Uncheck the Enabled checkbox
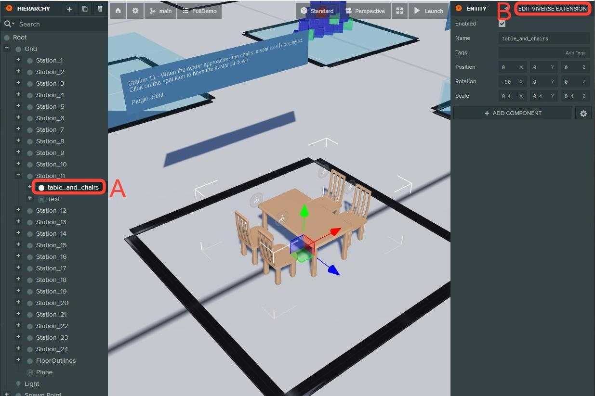Viewport: 595px width, 396px height. (502, 24)
